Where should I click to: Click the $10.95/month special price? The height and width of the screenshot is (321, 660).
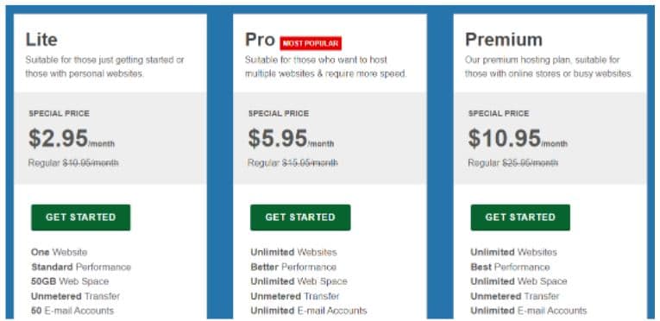(518, 139)
